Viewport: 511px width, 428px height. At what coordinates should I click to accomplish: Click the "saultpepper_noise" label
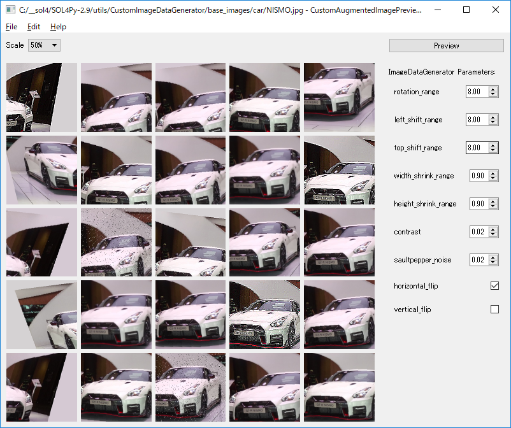(x=422, y=260)
